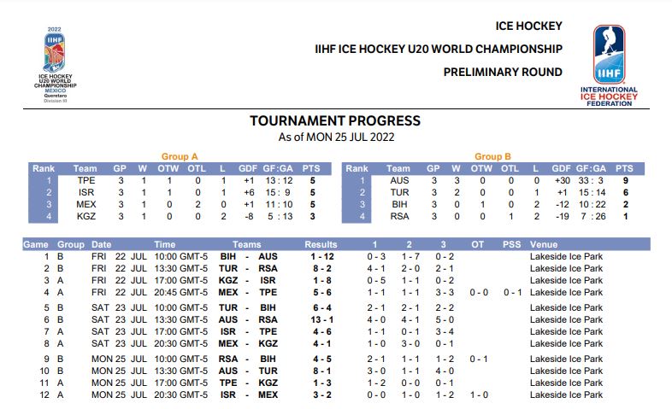Select the Group B table title
The image size is (672, 409).
click(493, 156)
